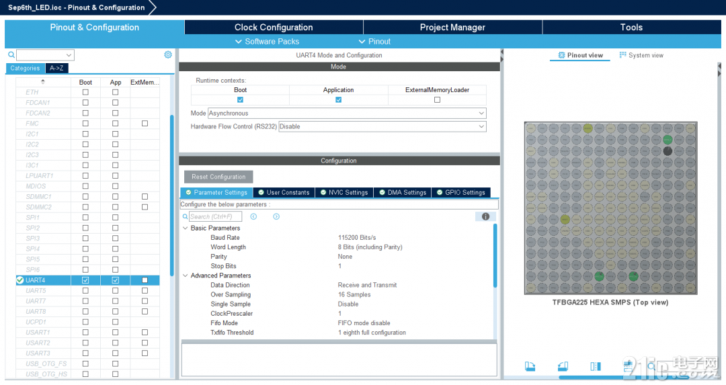Toggle the Application runtime context checkbox
The width and height of the screenshot is (726, 385).
(x=338, y=100)
